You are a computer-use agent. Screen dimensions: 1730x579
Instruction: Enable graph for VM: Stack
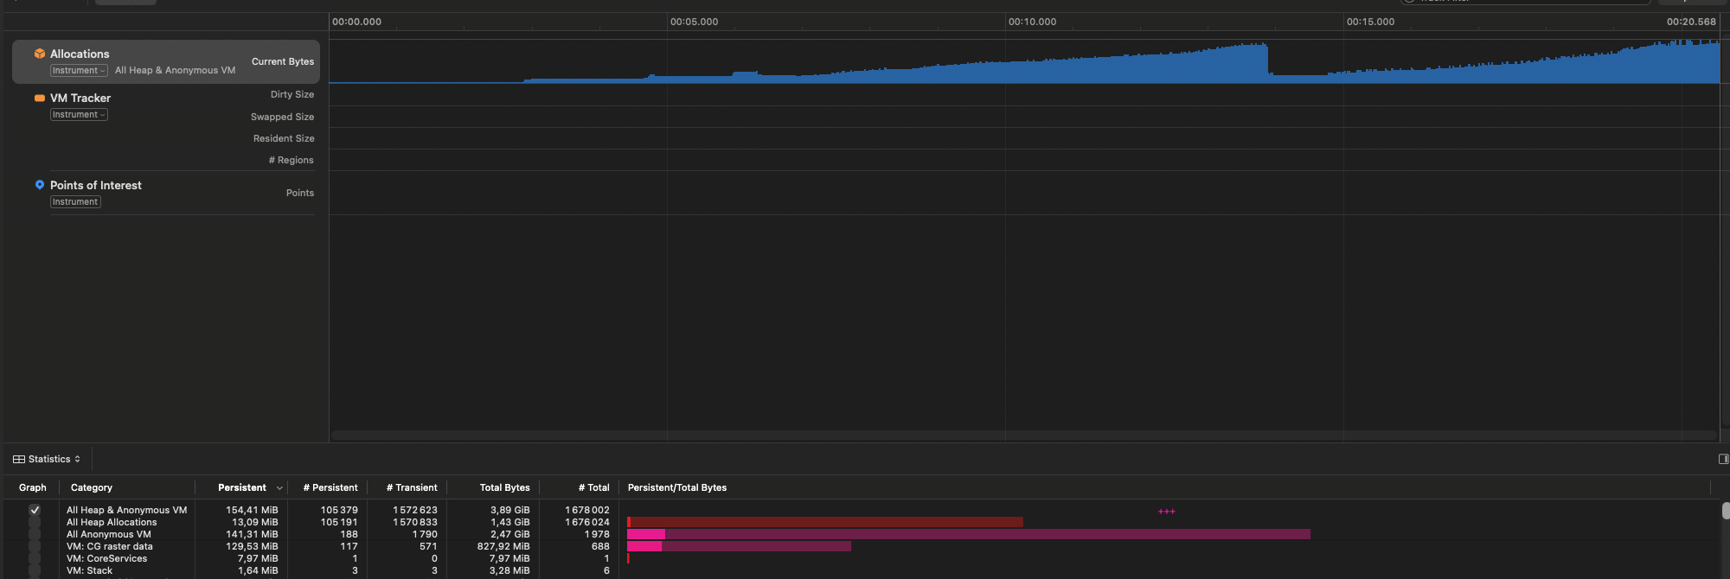pyautogui.click(x=35, y=570)
